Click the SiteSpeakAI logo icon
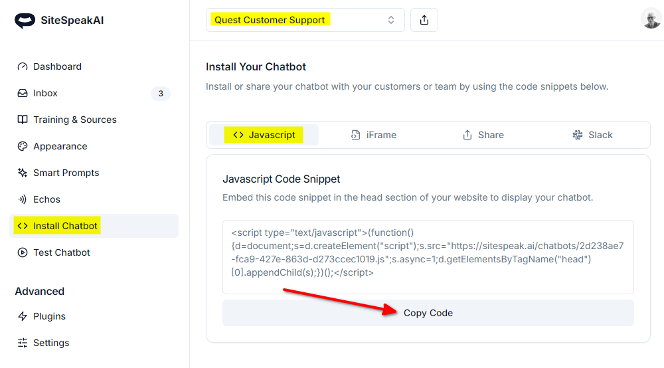Image resolution: width=664 pixels, height=368 pixels. click(x=25, y=21)
